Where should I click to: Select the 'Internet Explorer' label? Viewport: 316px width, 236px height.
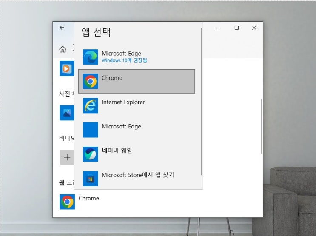pyautogui.click(x=123, y=102)
